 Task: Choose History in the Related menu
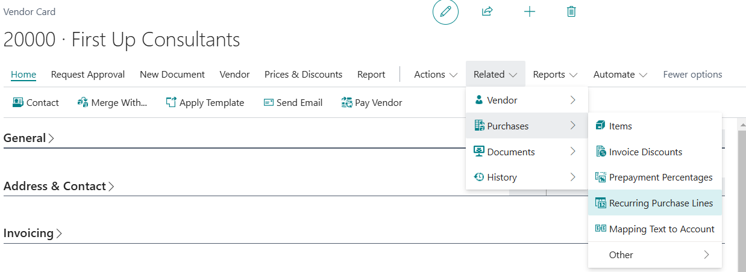tap(527, 177)
